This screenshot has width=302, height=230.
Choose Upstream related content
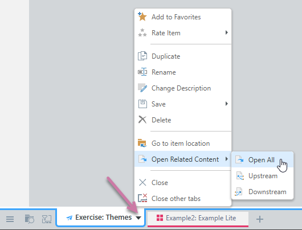pyautogui.click(x=262, y=176)
